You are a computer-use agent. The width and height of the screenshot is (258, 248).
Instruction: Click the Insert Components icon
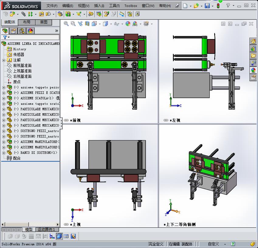click(x=12, y=14)
